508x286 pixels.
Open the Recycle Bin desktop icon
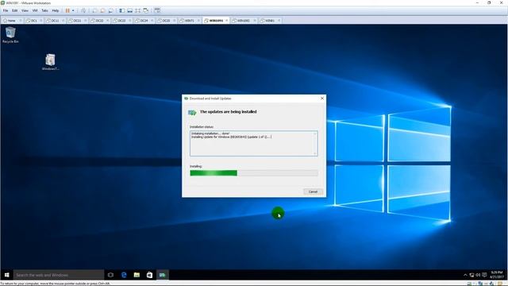10,35
